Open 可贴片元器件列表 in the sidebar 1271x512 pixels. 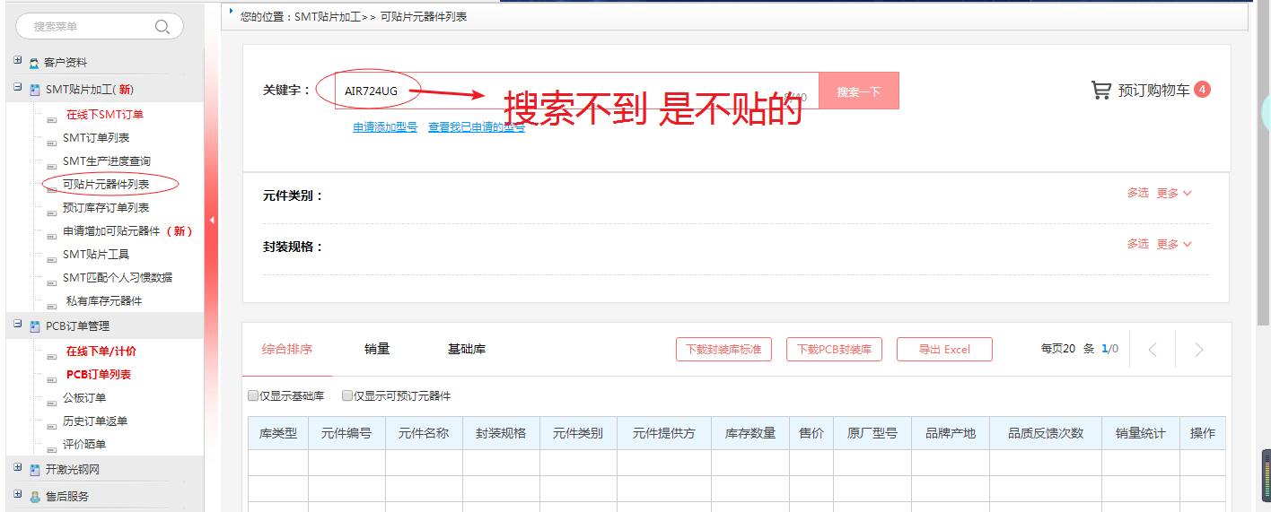(106, 185)
